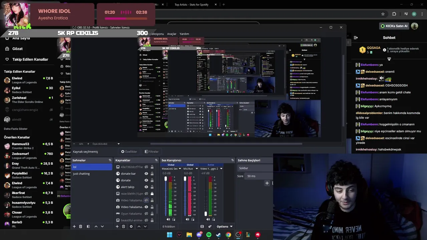This screenshot has width=427, height=240.
Task: Select the just chatting scene
Action: [92, 174]
